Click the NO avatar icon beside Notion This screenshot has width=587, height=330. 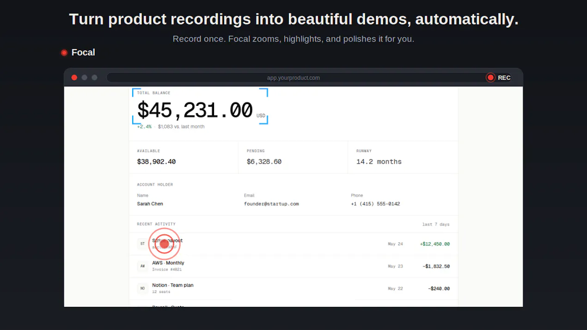[x=142, y=288]
